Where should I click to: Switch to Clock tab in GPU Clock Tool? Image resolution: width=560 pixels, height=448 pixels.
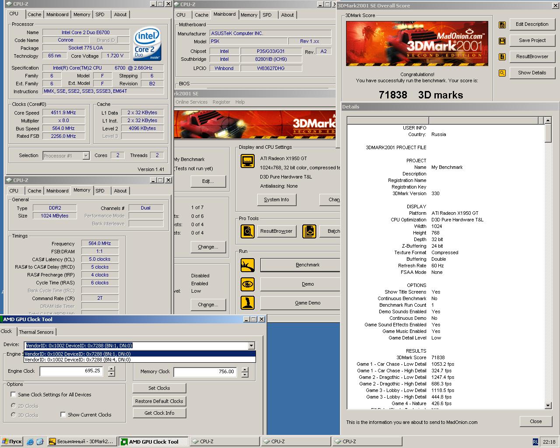click(x=7, y=331)
